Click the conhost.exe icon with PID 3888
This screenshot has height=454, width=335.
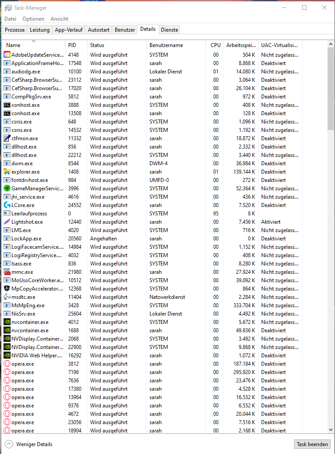point(7,105)
